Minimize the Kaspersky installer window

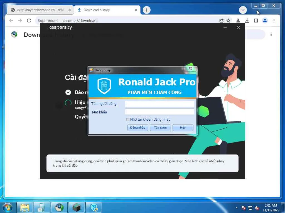(225, 27)
